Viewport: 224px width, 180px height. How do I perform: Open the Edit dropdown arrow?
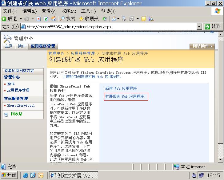point(138,19)
